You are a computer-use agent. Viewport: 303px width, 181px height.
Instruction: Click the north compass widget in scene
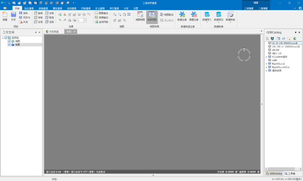[244, 55]
